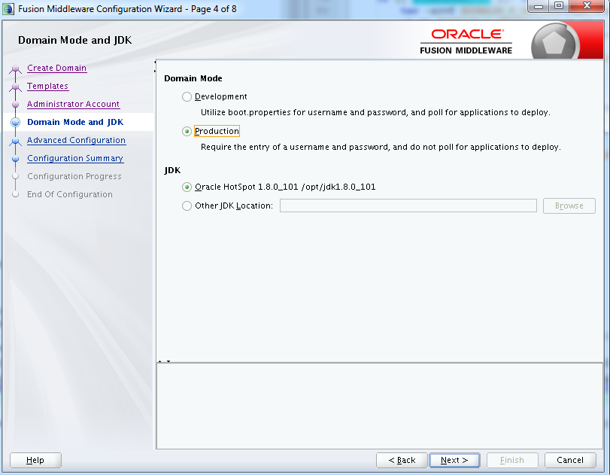Click the Administrator Account step icon

pos(15,103)
